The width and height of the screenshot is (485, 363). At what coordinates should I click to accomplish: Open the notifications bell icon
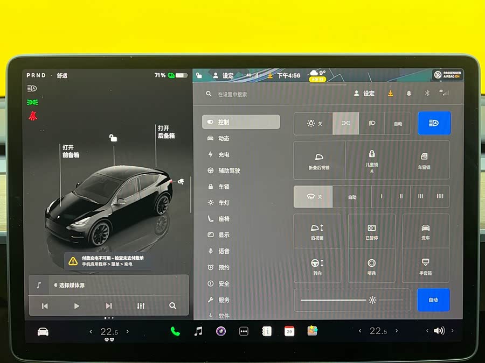pyautogui.click(x=408, y=93)
